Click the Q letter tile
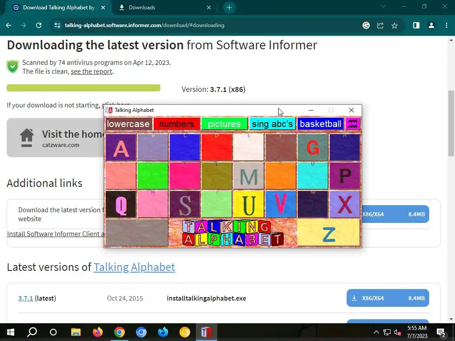 pyautogui.click(x=121, y=204)
